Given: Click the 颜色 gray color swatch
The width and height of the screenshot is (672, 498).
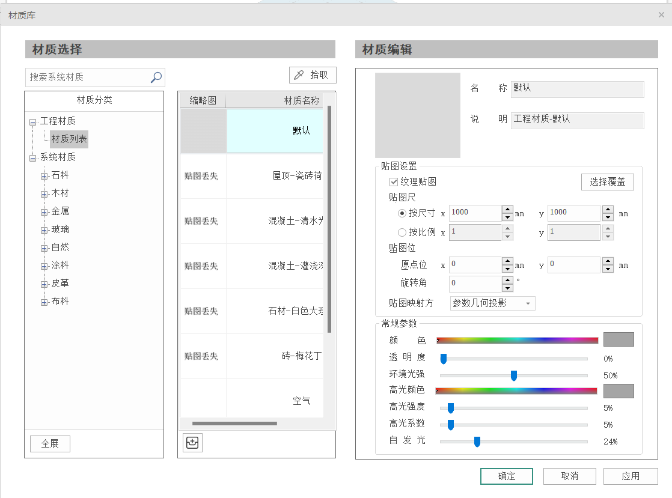Looking at the screenshot, I should [x=618, y=339].
